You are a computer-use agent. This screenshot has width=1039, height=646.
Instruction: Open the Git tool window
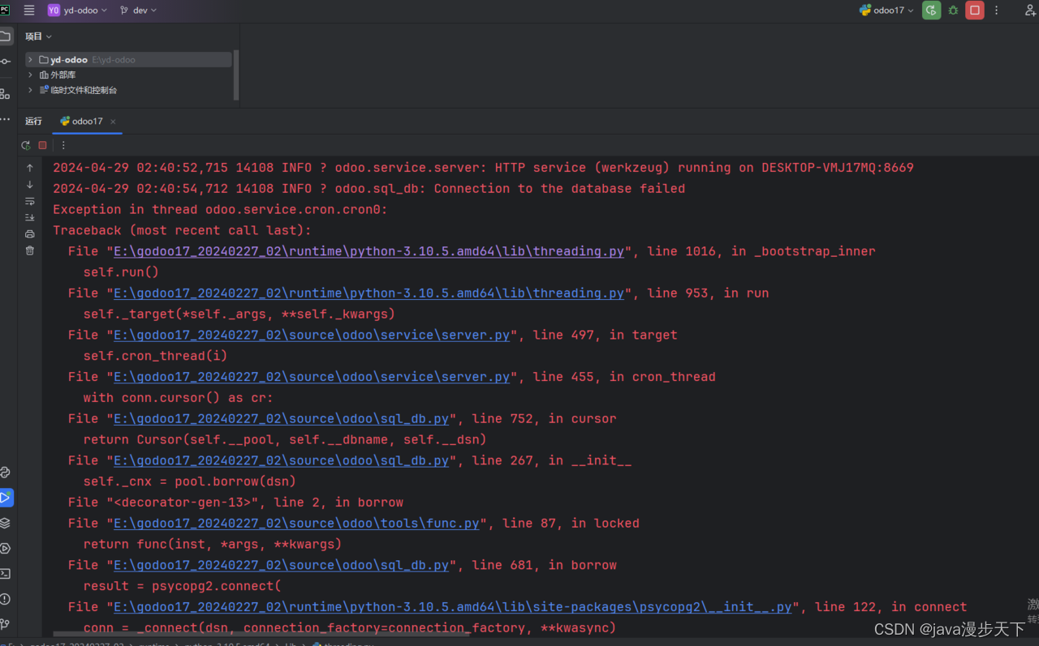point(6,624)
